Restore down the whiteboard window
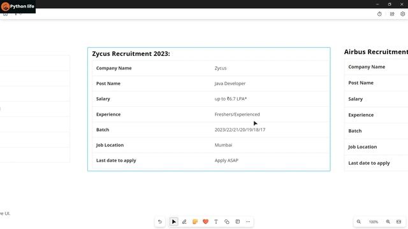The height and width of the screenshot is (229, 408). pos(390,4)
